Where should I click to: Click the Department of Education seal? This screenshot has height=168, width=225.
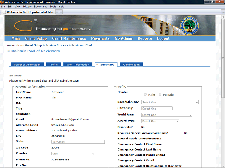tap(189, 26)
